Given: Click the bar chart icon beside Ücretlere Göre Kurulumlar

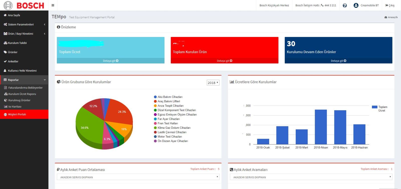Looking at the screenshot, I should click(232, 82).
